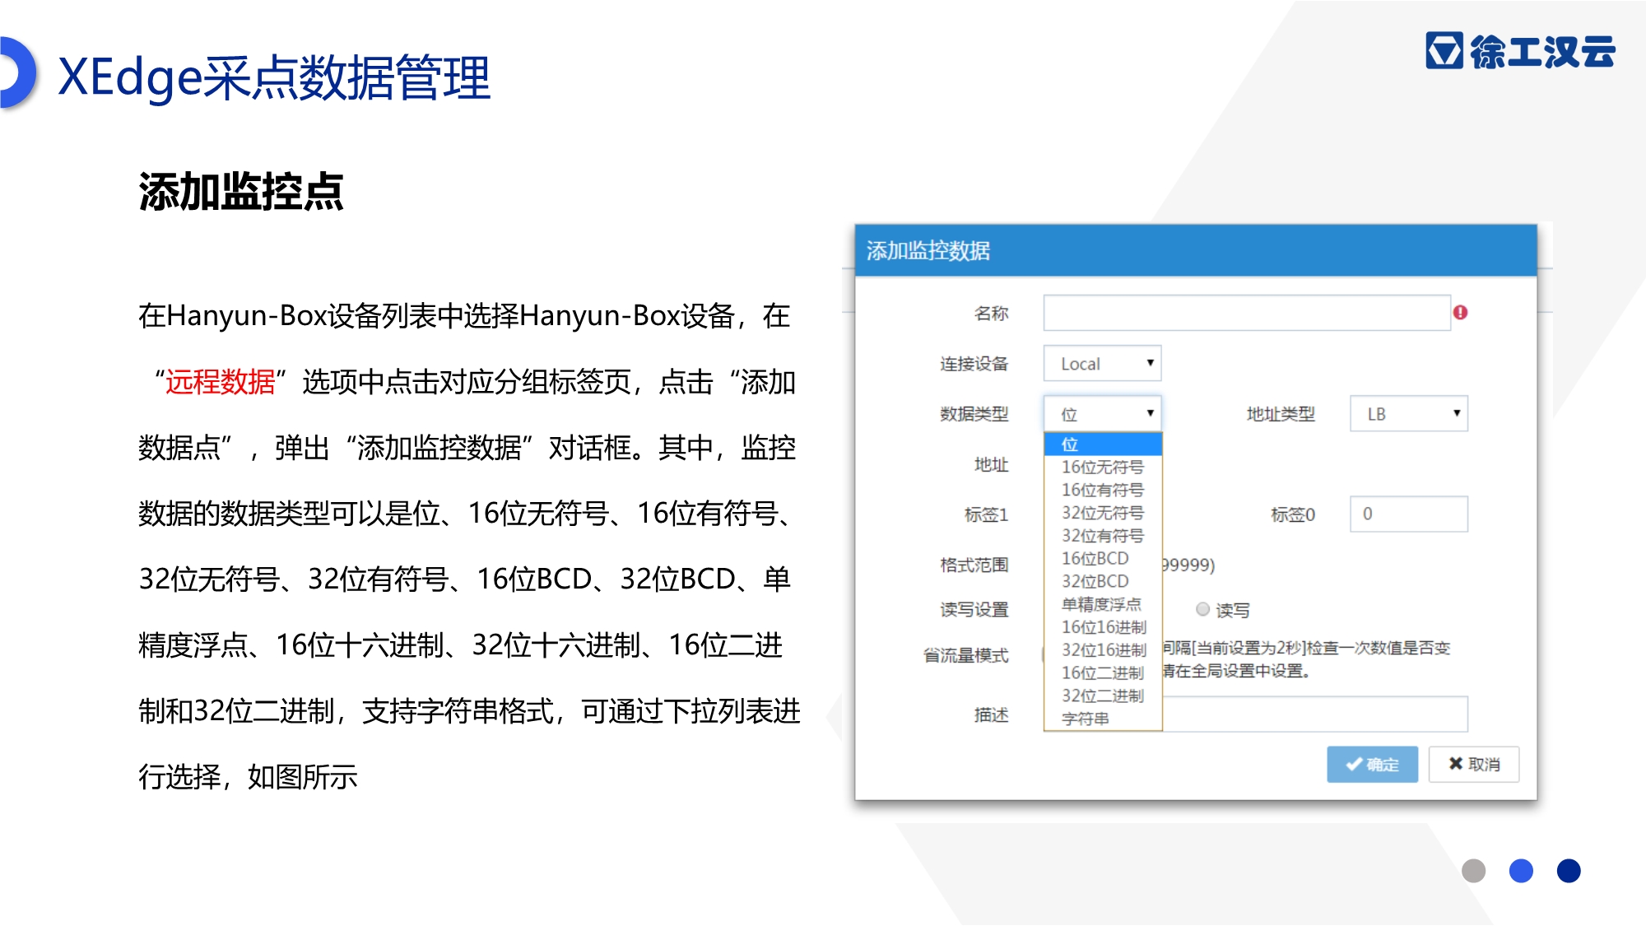Click the dark blue slide indicator dot
The height and width of the screenshot is (926, 1646).
pos(1569,870)
